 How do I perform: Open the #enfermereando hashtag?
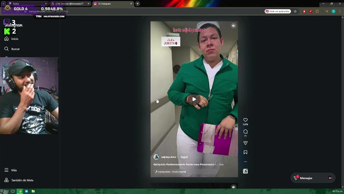pos(176,164)
